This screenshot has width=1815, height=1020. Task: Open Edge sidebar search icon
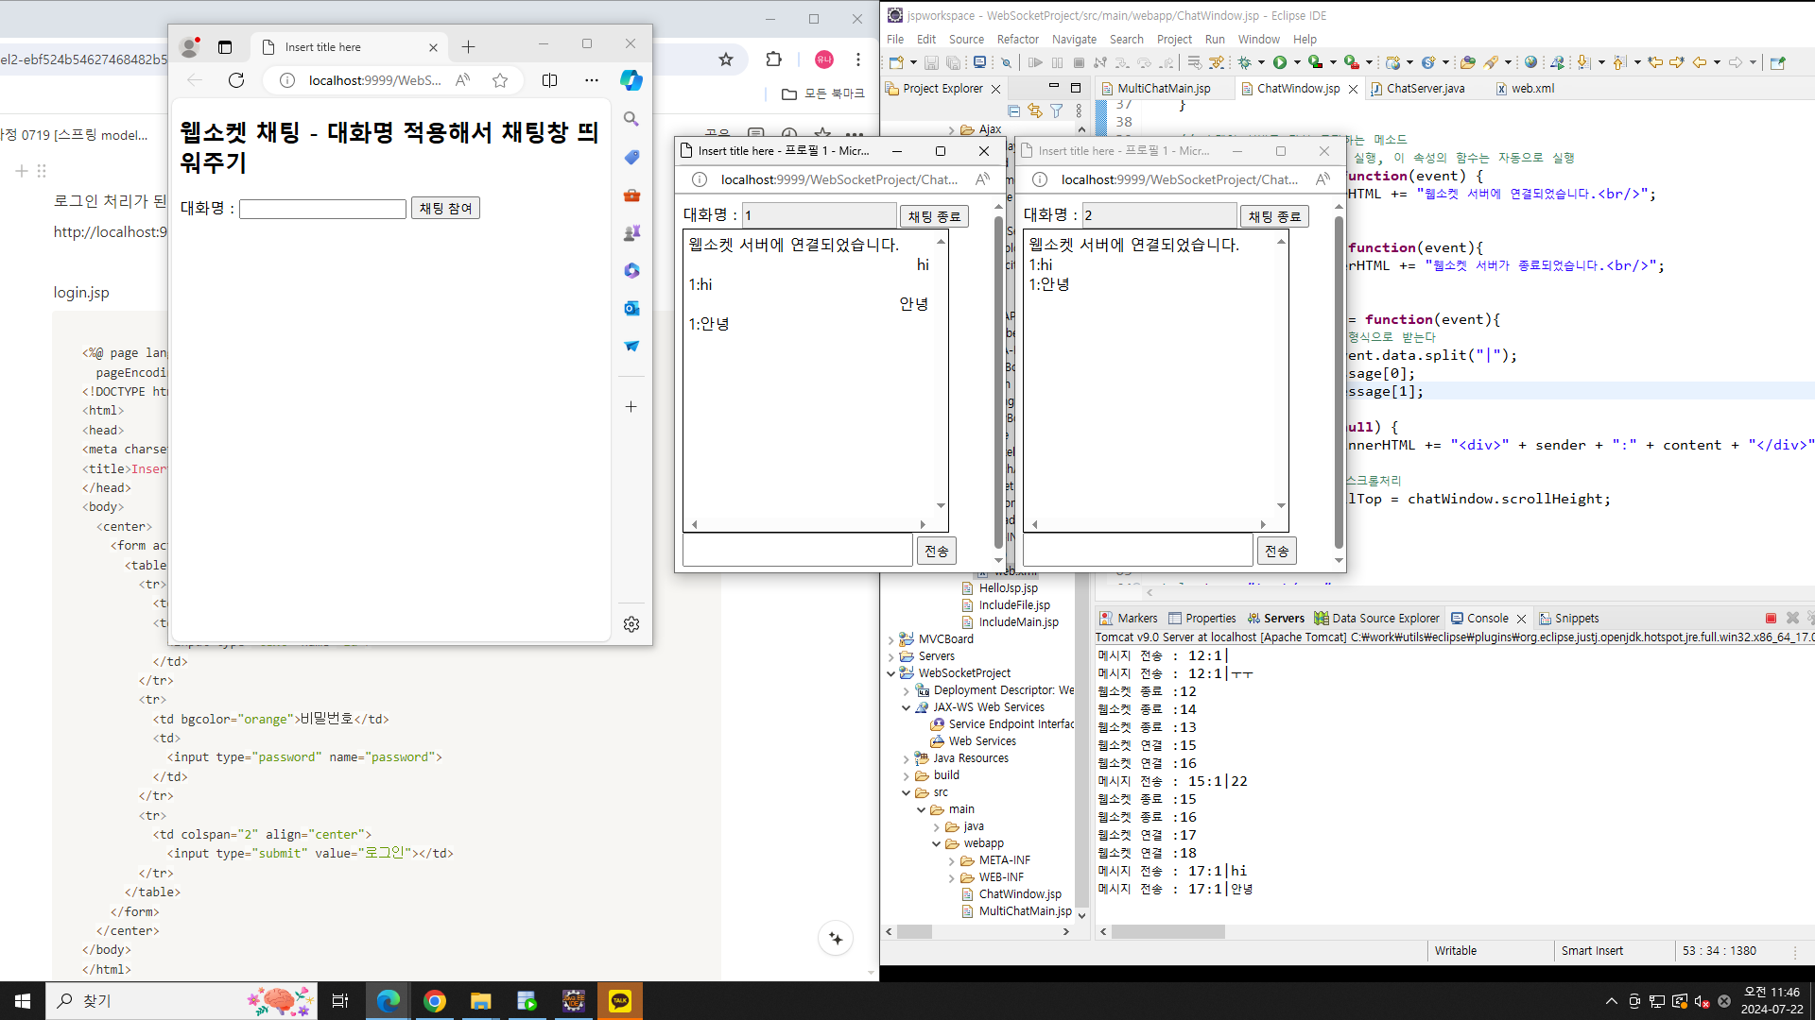pos(631,119)
